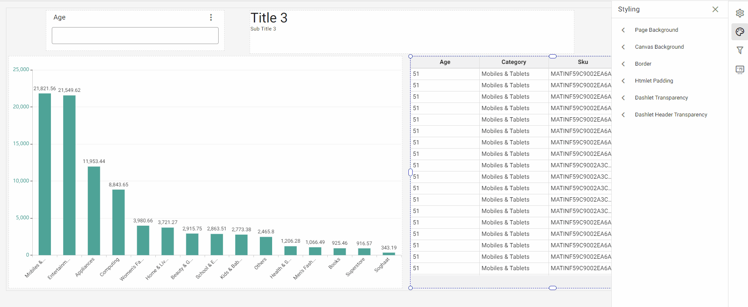Expand the Dashlet Header Transparency chevron
The height and width of the screenshot is (307, 748).
tap(623, 115)
